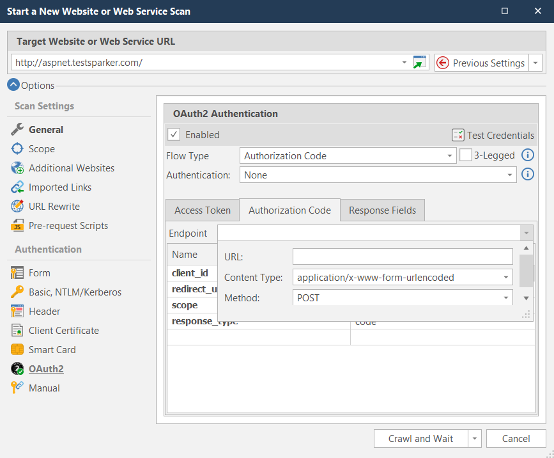This screenshot has width=554, height=458.
Task: Click the Test Credentials icon
Action: pos(458,135)
